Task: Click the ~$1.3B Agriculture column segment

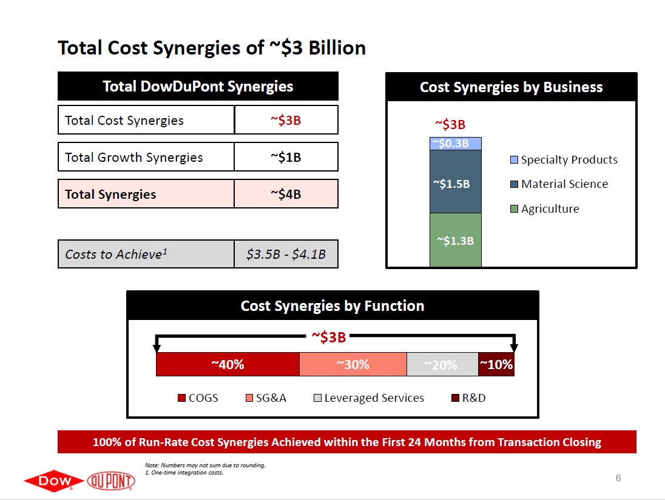Action: (455, 240)
